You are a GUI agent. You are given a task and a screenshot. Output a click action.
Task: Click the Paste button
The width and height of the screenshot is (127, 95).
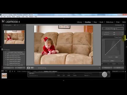coord(20,68)
